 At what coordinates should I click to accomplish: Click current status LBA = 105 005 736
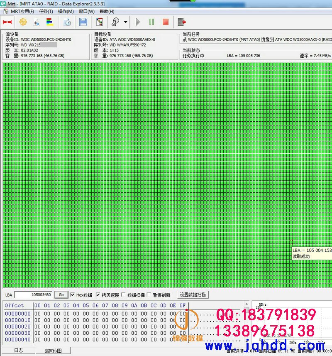pos(243,56)
